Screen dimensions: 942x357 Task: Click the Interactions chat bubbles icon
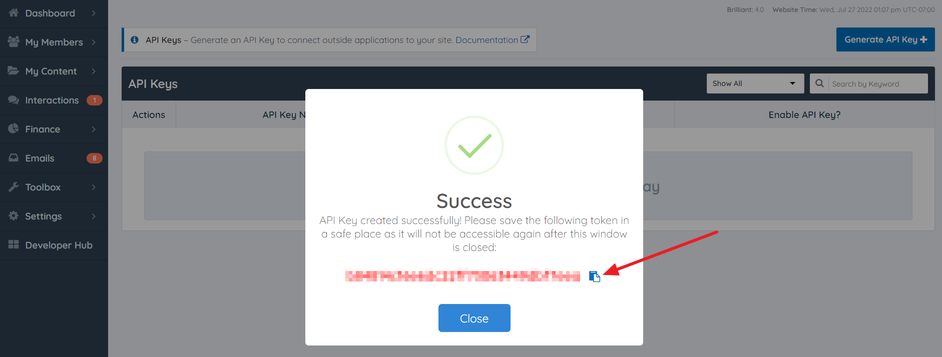pos(14,99)
